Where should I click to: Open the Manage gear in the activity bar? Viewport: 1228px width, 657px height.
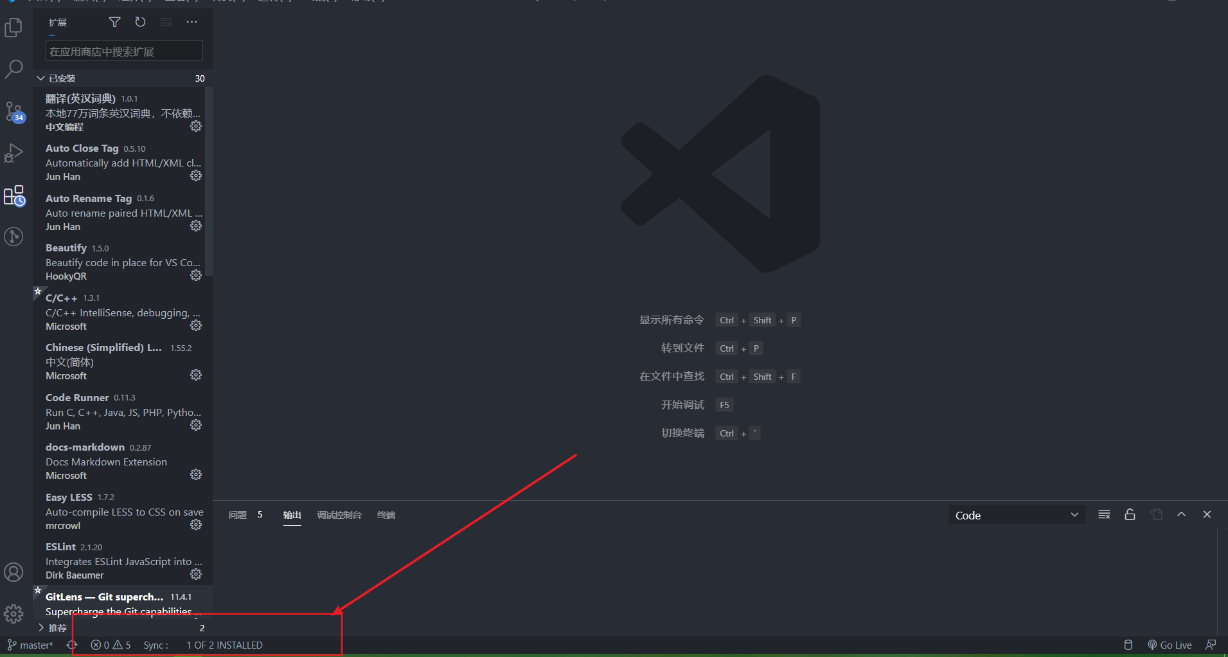[13, 614]
